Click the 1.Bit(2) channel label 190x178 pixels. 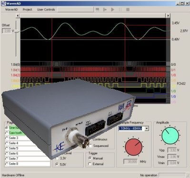click(15, 75)
